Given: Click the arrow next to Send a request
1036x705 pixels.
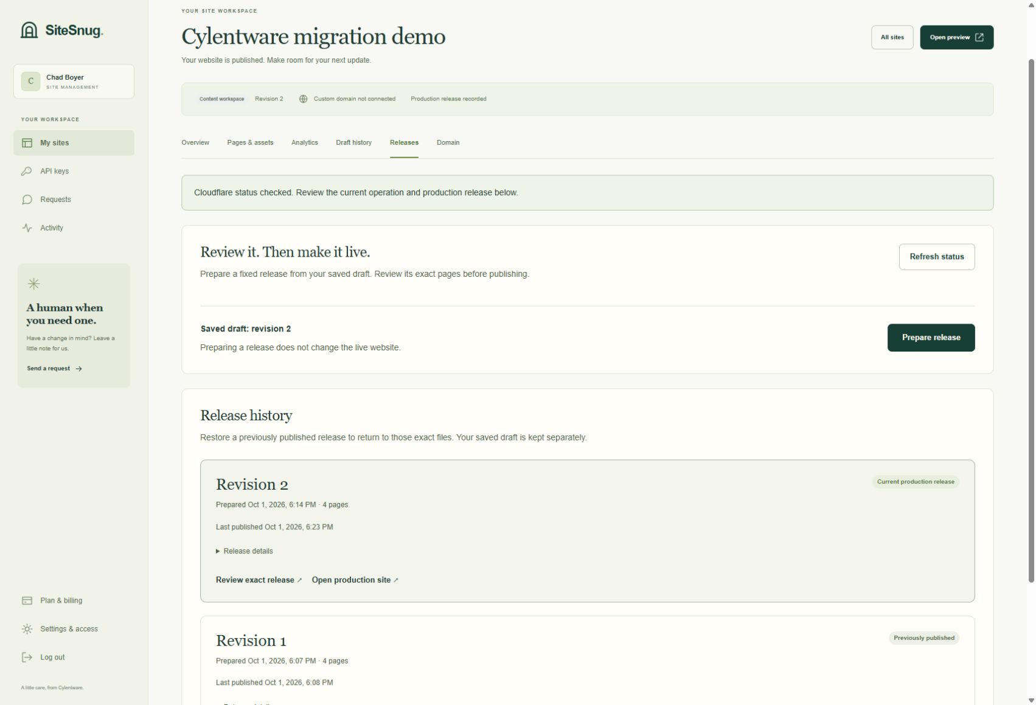Looking at the screenshot, I should point(78,369).
